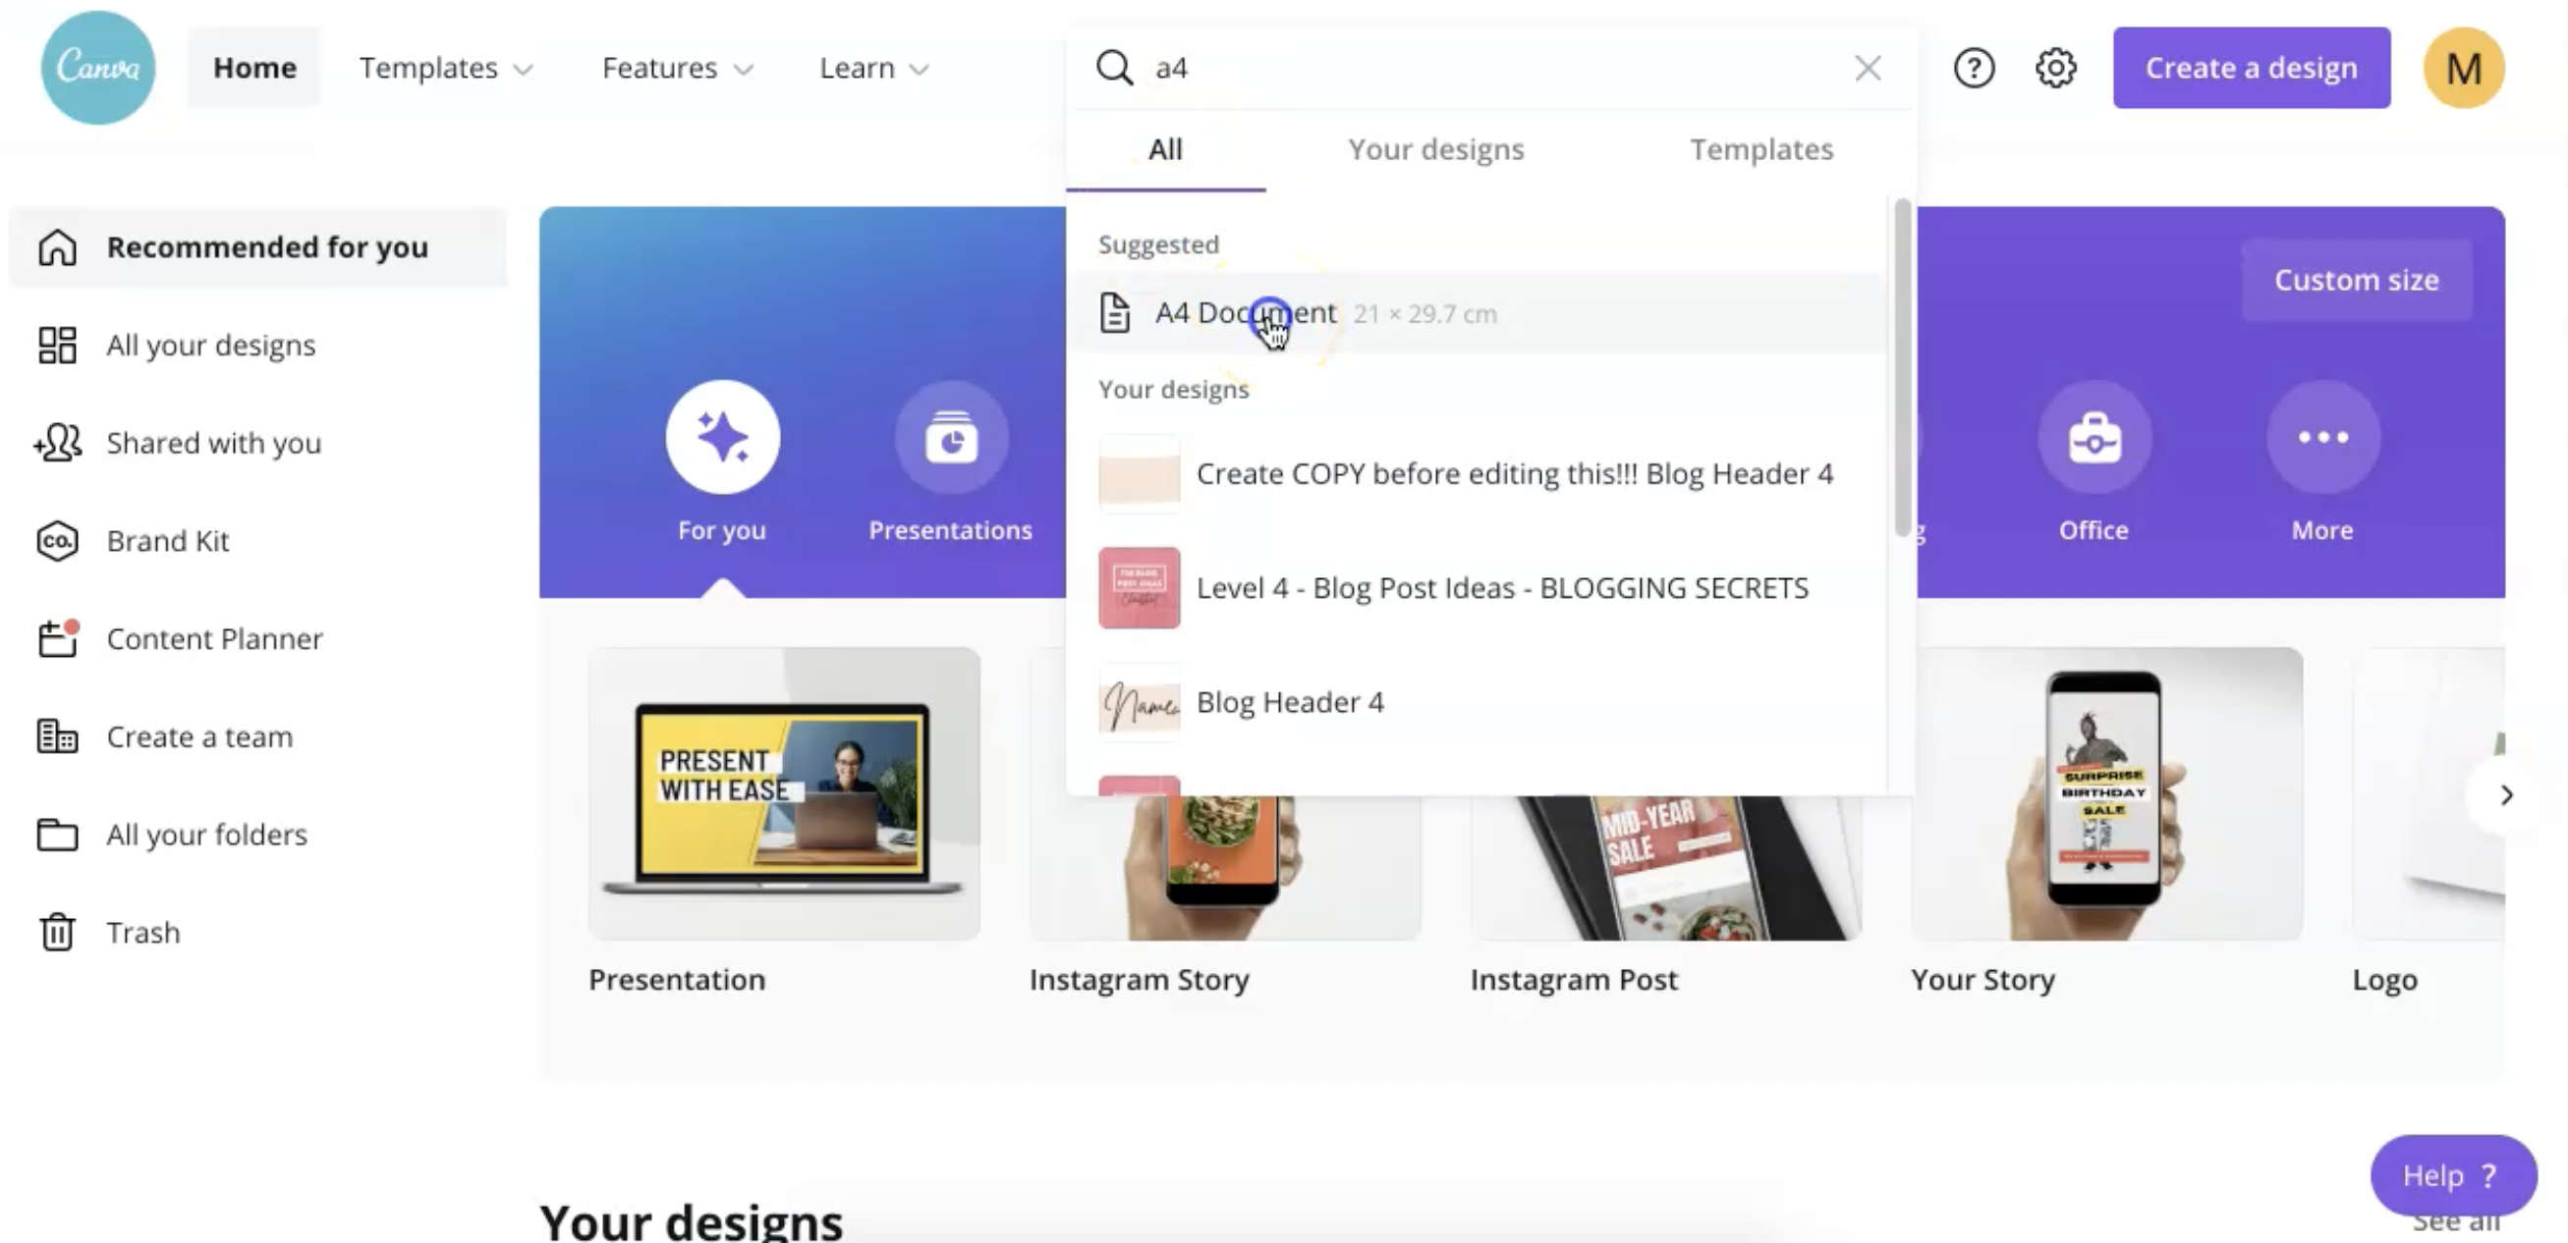
Task: Open the Your Story thumbnail card
Action: coord(2106,793)
